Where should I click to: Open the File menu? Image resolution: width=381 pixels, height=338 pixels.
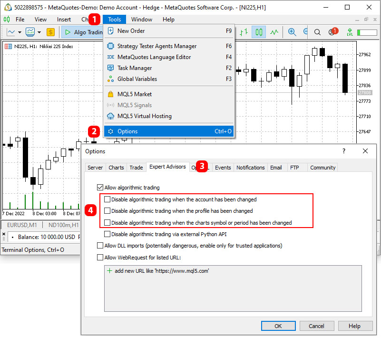(20, 20)
